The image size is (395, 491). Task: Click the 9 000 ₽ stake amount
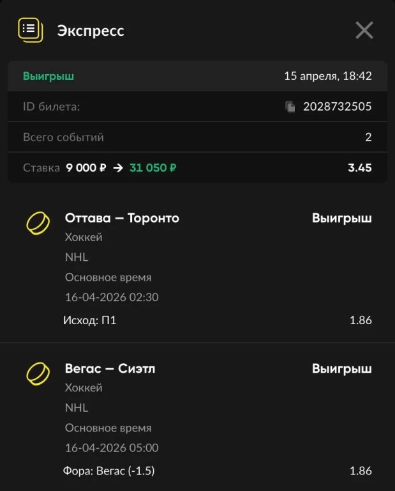[x=86, y=168]
